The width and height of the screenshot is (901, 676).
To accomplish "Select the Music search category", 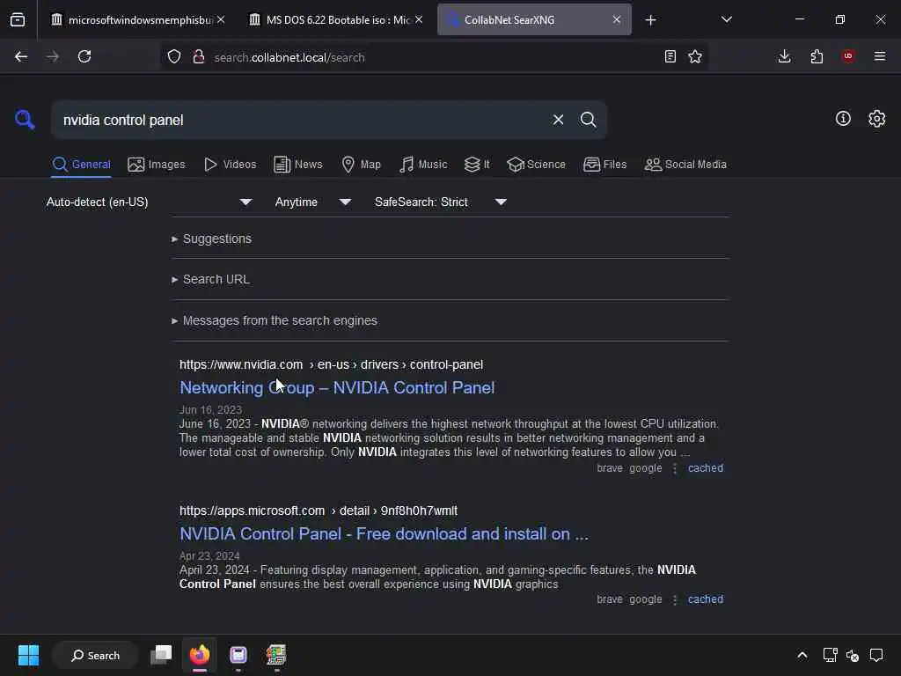I will coord(423,165).
